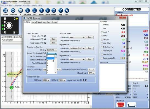Open the Nozzle toolbar icon
The width and height of the screenshot is (150, 109).
54,10
